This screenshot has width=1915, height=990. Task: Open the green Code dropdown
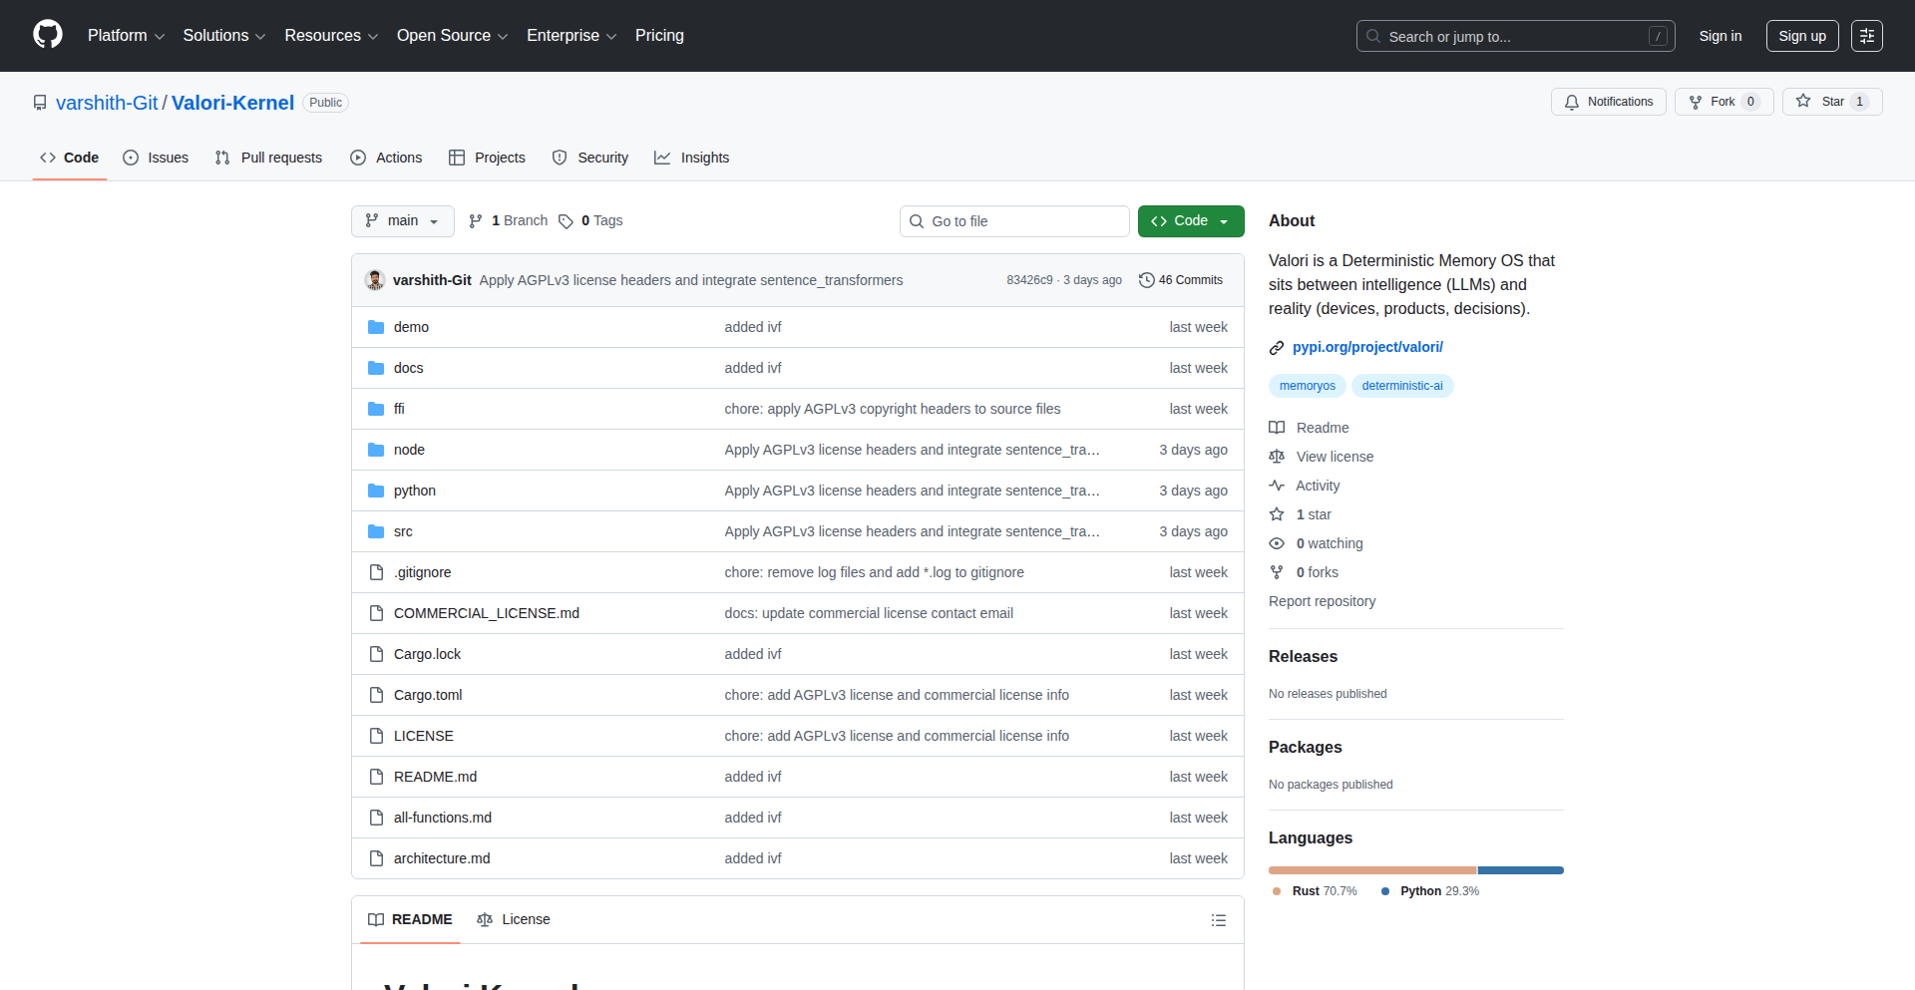[1190, 221]
